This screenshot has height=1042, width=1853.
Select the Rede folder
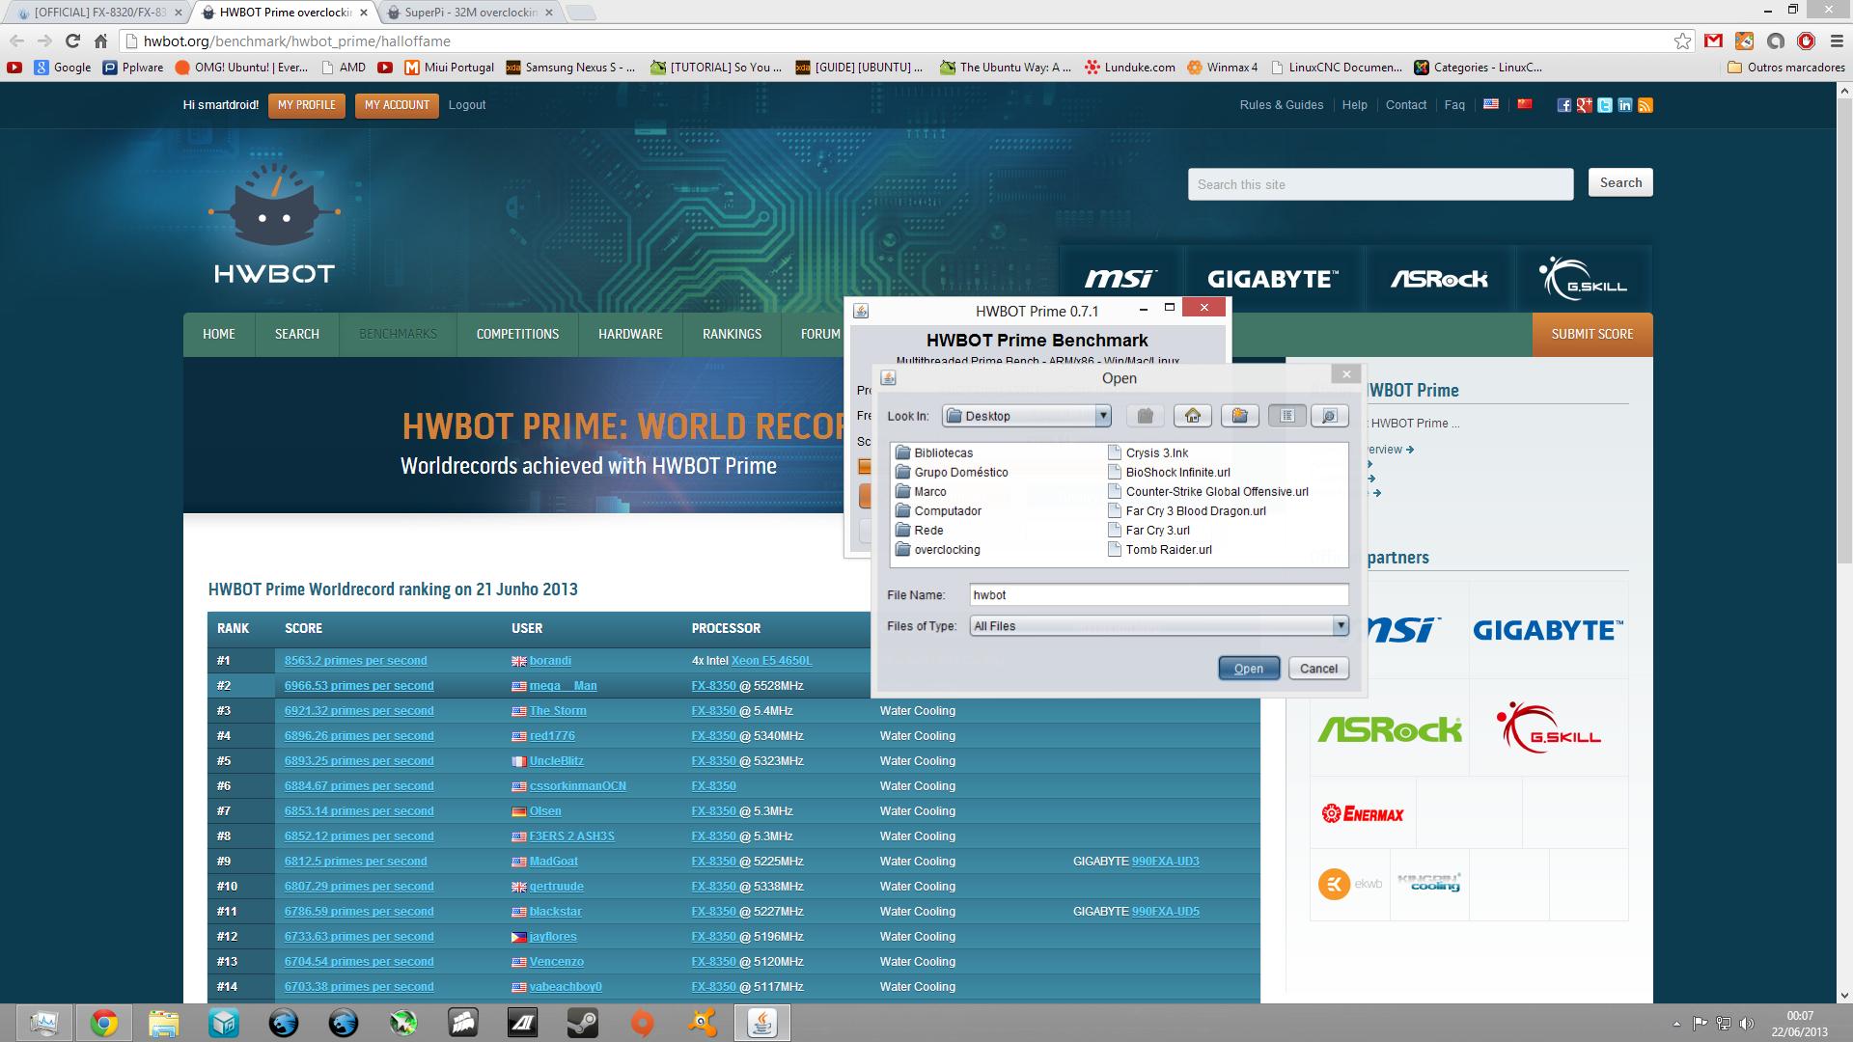tap(919, 530)
